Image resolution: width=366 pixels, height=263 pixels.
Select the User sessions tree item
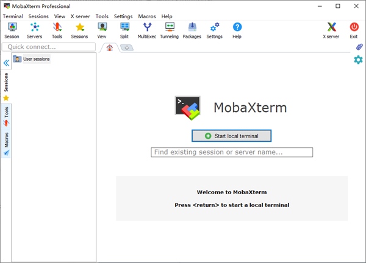click(x=36, y=59)
